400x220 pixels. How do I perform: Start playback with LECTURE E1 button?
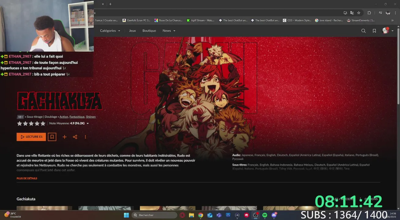(31, 137)
